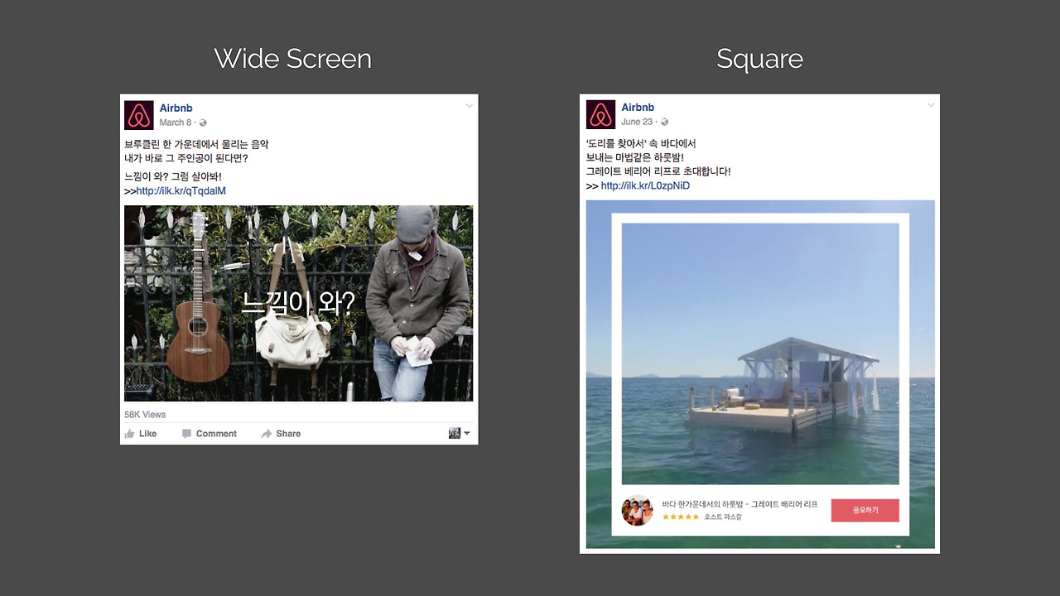1060x596 pixels.
Task: Comment on the Wide Screen Airbnb post
Action: [x=210, y=434]
